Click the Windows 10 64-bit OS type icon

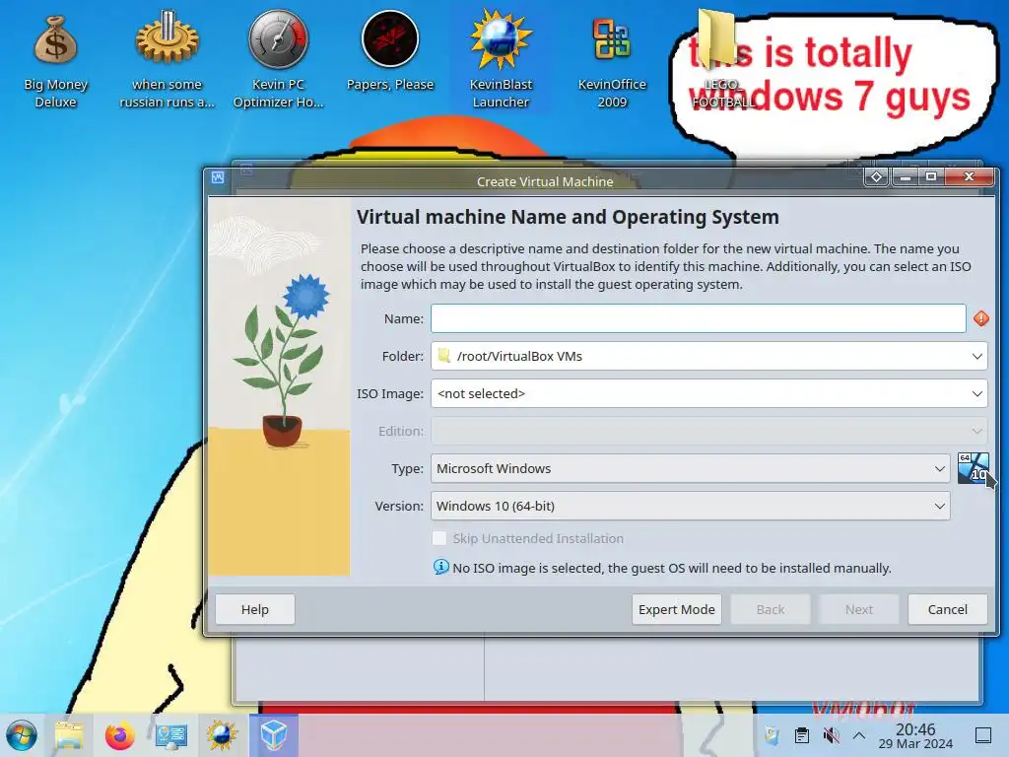[x=973, y=468]
